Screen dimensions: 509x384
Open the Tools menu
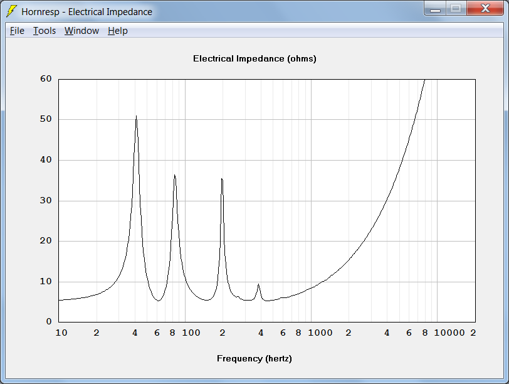point(45,31)
